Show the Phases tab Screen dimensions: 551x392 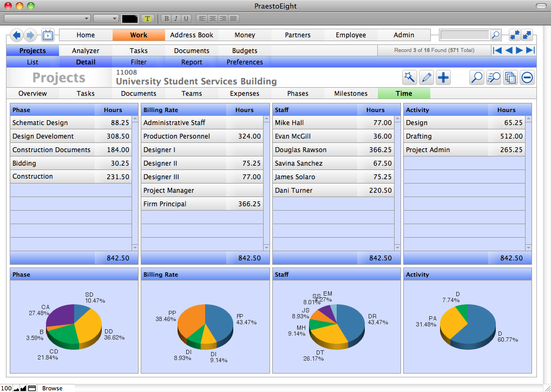(298, 93)
